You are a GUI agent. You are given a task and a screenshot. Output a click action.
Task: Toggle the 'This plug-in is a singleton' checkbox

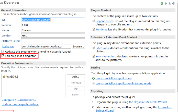tap(3, 56)
